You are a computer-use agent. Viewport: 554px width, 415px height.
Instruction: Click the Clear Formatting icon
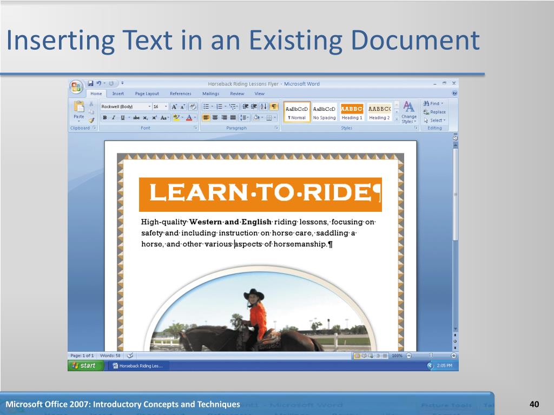pos(193,106)
